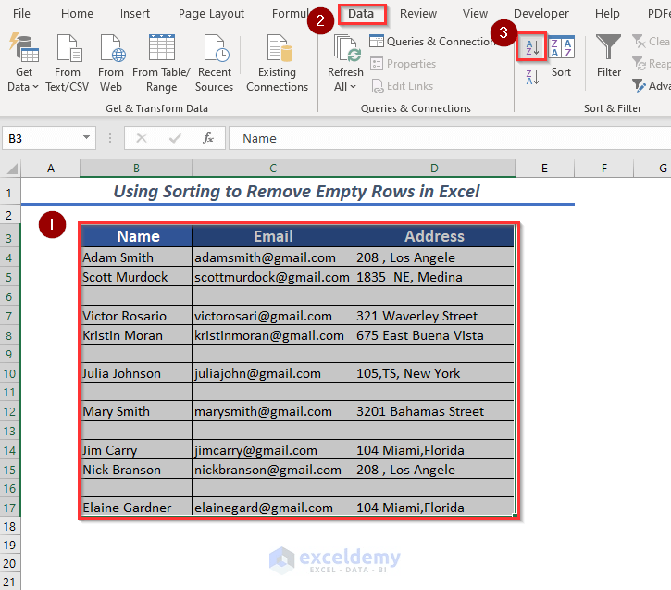Open Queries & Connections pane
Screen dimensions: 671x590
pyautogui.click(x=432, y=42)
